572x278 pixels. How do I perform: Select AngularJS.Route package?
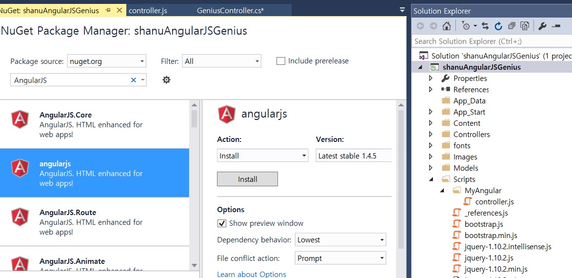(95, 222)
